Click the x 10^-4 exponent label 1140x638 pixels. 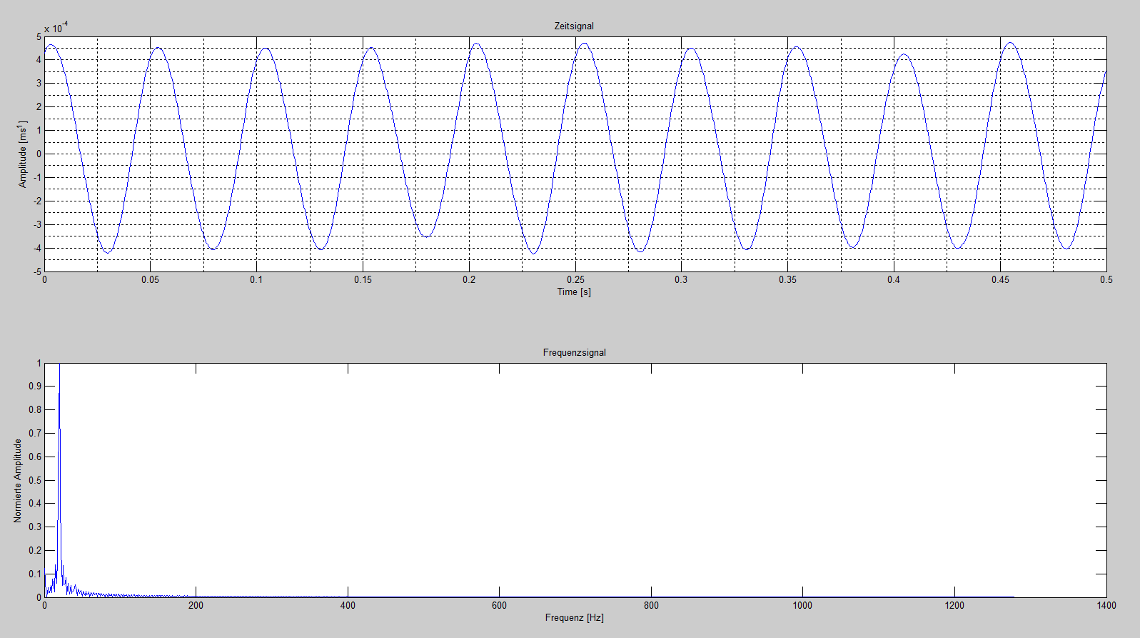point(56,28)
